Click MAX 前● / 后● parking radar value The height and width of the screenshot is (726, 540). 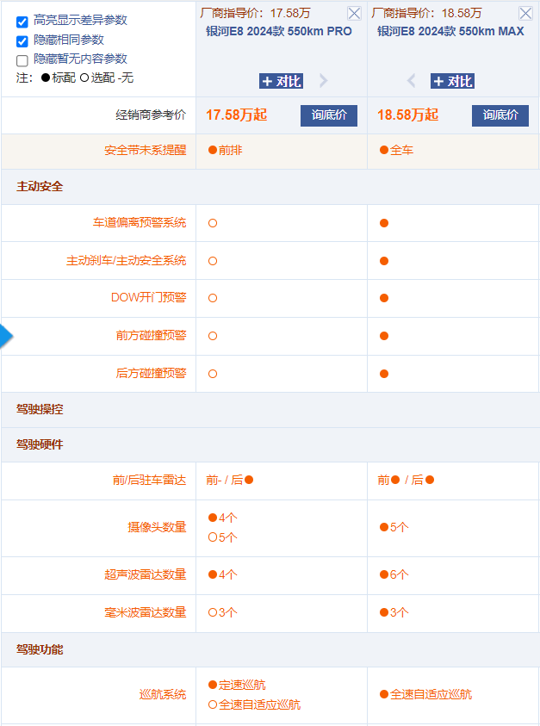406,481
